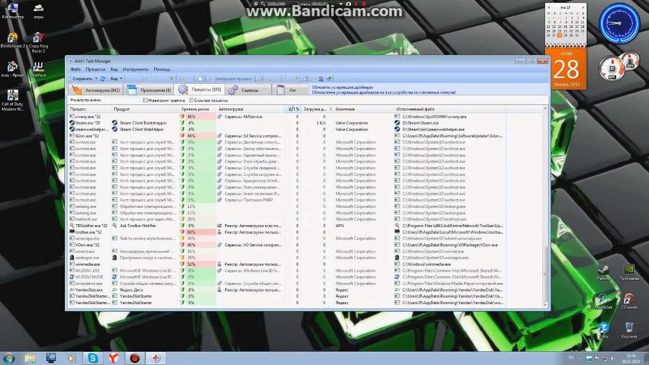The width and height of the screenshot is (649, 365).
Task: Open link Обновить устаревшие драйверы
Action: pos(342,87)
